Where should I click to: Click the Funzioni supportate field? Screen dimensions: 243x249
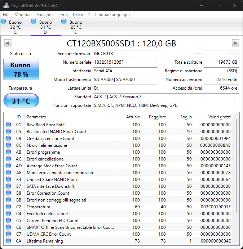(166, 105)
